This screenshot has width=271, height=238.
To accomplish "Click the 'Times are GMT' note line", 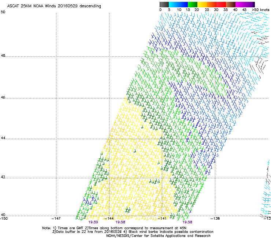I will click(x=114, y=228).
